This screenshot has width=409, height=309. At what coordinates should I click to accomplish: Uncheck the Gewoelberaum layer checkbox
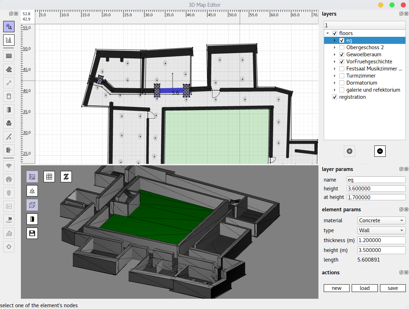point(342,55)
